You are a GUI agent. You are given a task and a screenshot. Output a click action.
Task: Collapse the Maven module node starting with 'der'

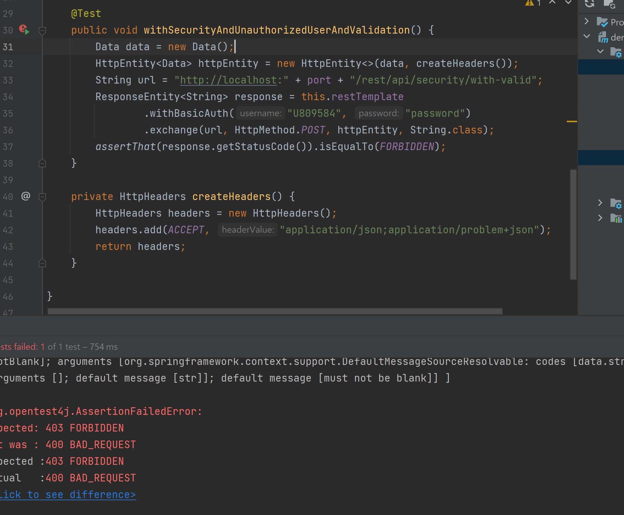586,37
